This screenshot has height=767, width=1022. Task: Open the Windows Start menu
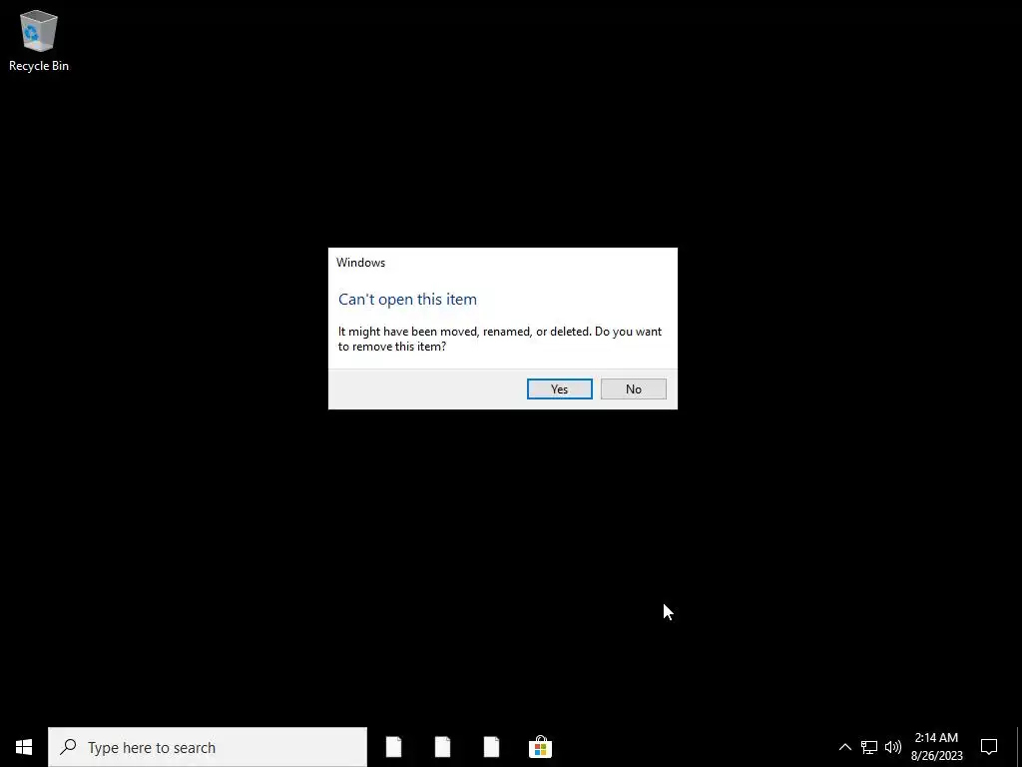point(24,747)
